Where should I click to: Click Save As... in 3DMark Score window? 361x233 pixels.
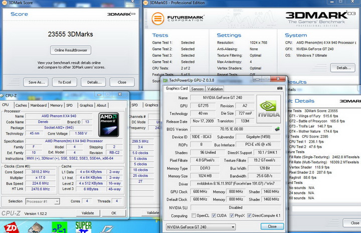click(36, 82)
